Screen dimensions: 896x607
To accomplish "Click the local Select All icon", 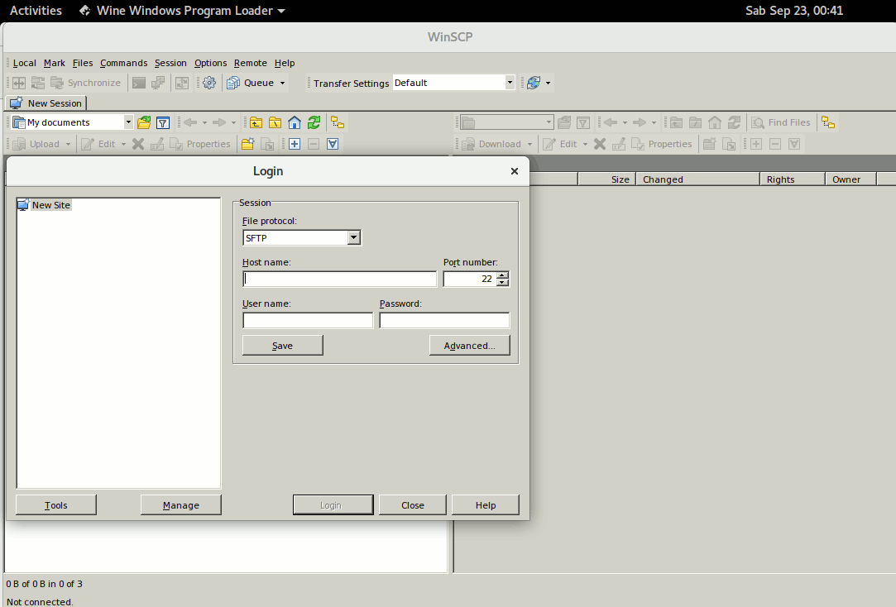I will (x=333, y=144).
